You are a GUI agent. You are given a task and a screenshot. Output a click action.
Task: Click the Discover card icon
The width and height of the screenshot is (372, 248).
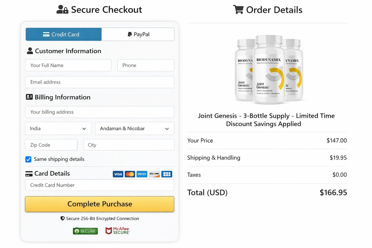click(154, 174)
